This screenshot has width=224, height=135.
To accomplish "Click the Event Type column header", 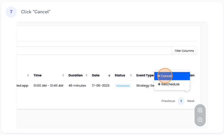I will 145,75.
